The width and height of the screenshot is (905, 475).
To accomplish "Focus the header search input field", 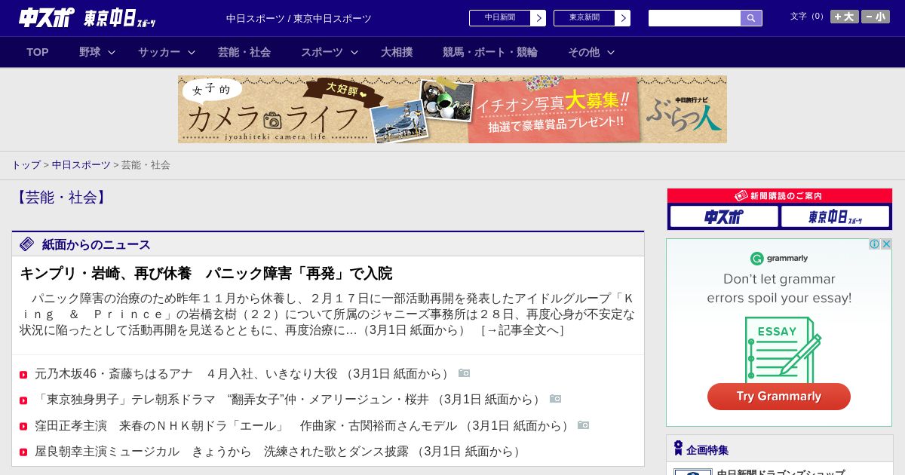I will 695,18.
